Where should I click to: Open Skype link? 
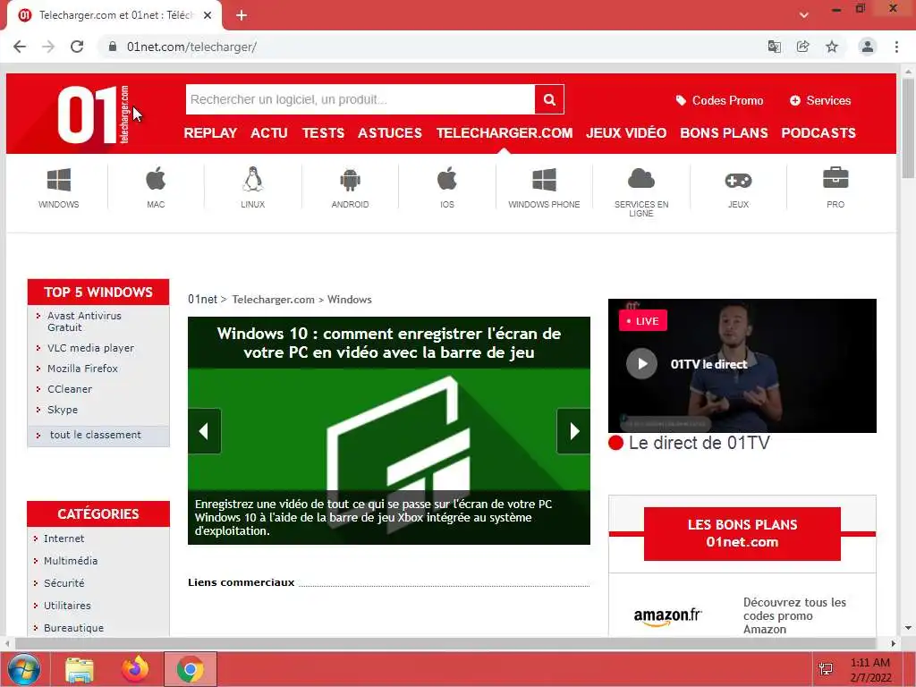click(63, 410)
